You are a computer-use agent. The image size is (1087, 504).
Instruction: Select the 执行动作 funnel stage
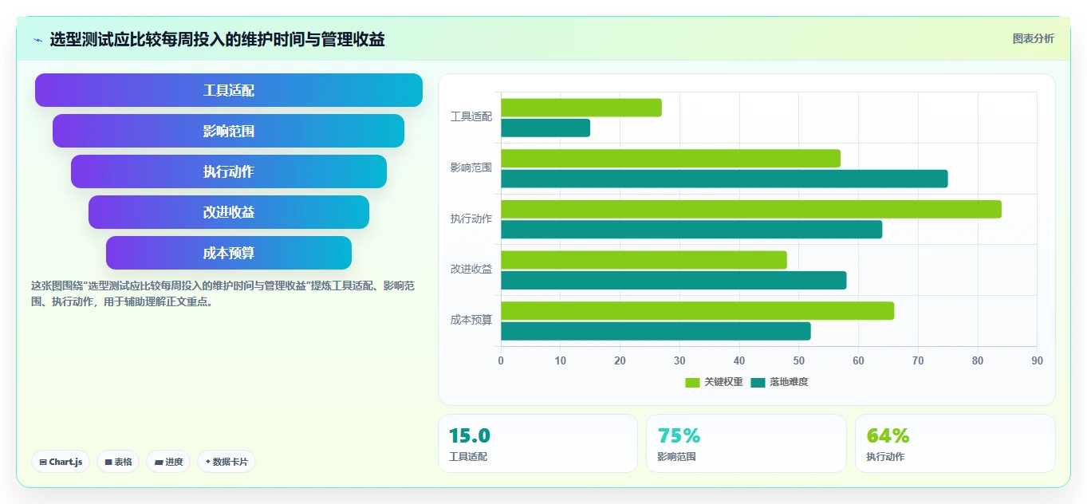(229, 171)
